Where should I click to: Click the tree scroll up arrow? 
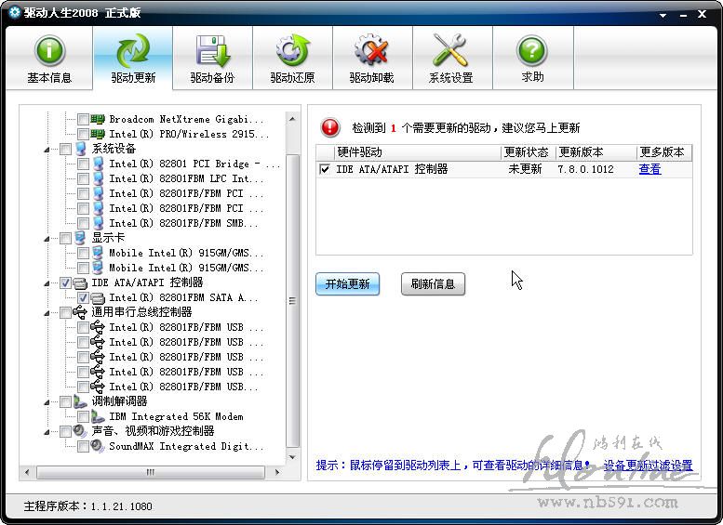[x=292, y=119]
